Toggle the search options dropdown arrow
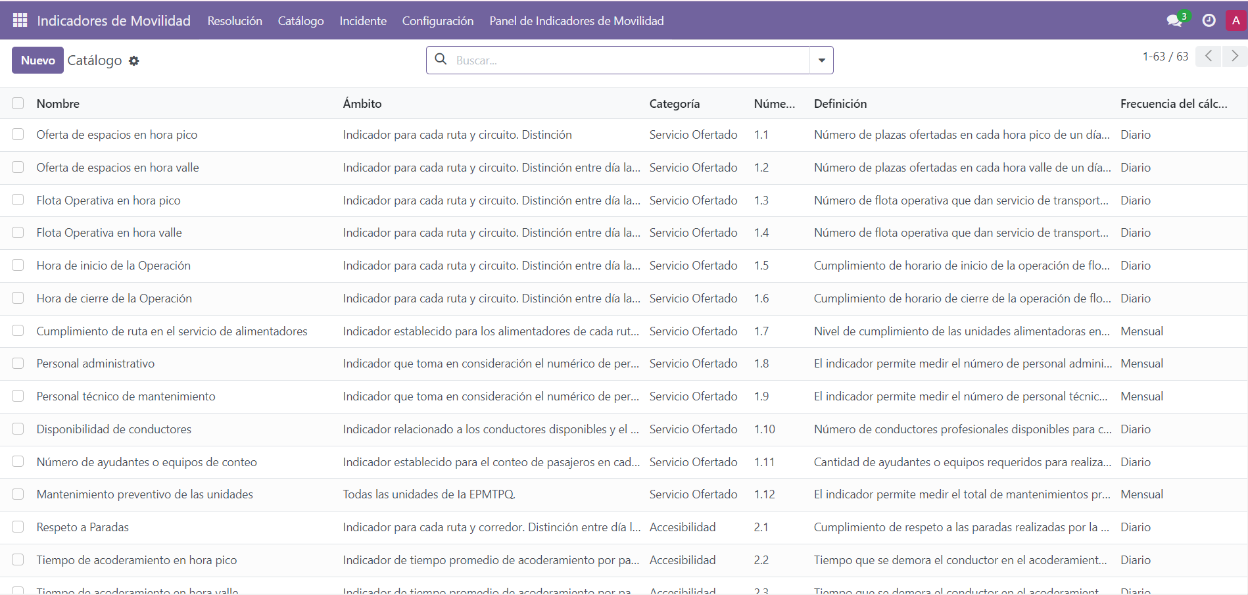The width and height of the screenshot is (1248, 595). click(x=821, y=60)
